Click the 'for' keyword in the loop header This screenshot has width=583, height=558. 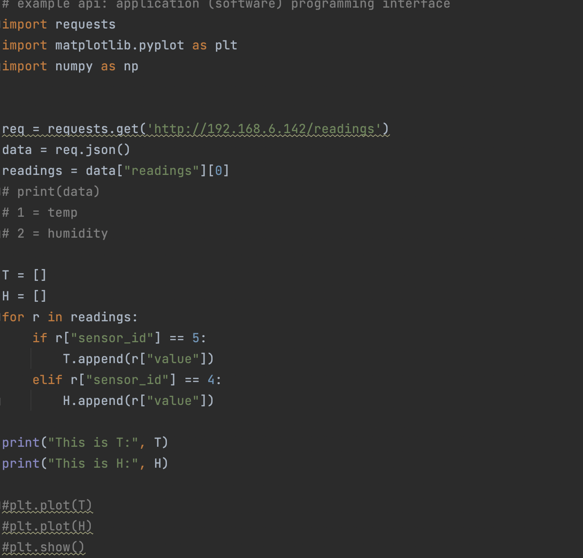(x=13, y=317)
